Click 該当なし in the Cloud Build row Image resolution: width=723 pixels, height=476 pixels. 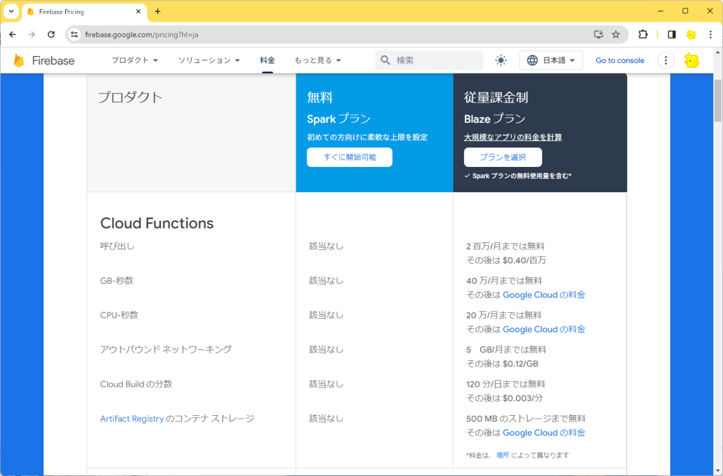click(x=327, y=384)
